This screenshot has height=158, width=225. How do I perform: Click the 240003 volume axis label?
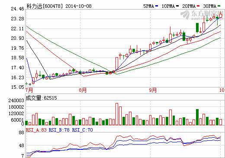pos(16,100)
